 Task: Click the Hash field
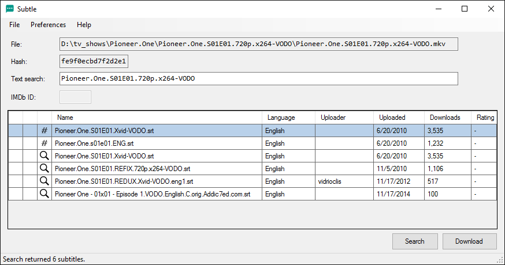coord(94,61)
